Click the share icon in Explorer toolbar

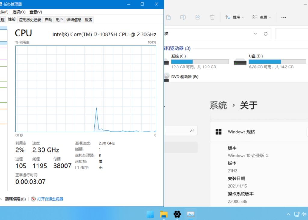point(198,17)
